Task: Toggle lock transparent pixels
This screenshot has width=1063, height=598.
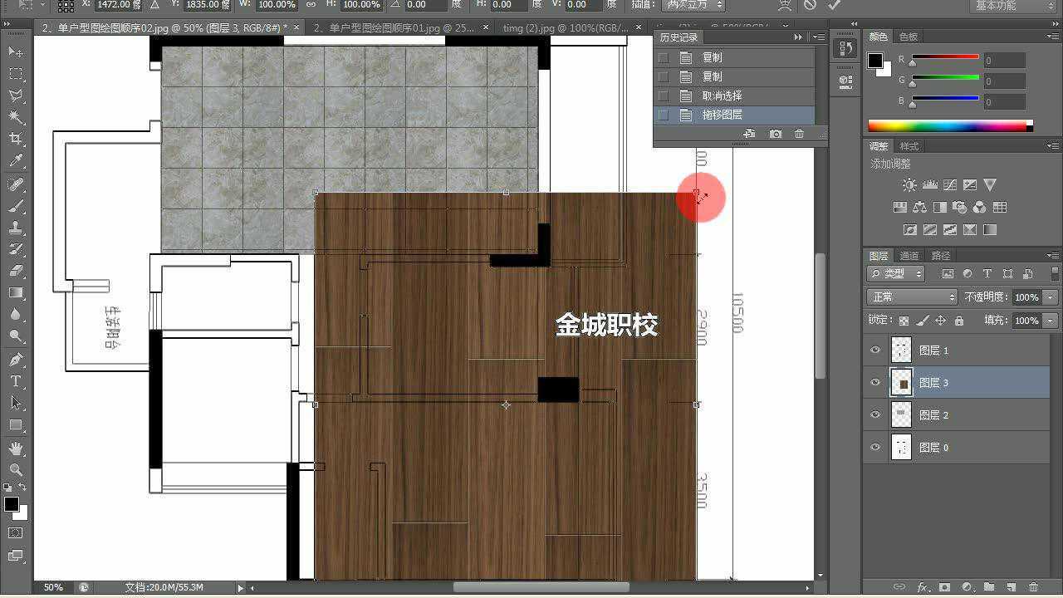Action: coord(904,321)
